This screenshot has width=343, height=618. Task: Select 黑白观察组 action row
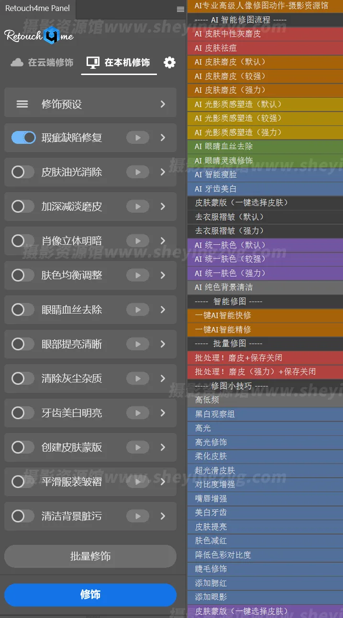pos(265,414)
